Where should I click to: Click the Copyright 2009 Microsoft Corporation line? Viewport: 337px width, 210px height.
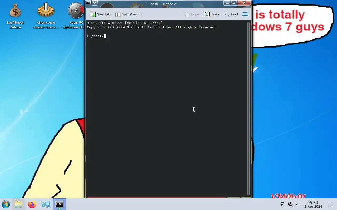(152, 27)
